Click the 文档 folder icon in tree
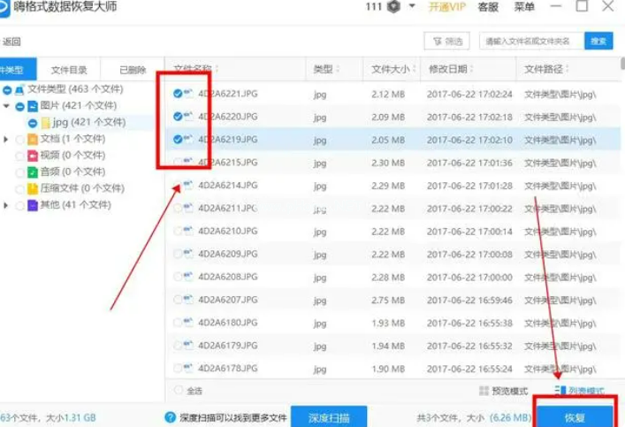The height and width of the screenshot is (427, 625). [x=34, y=139]
